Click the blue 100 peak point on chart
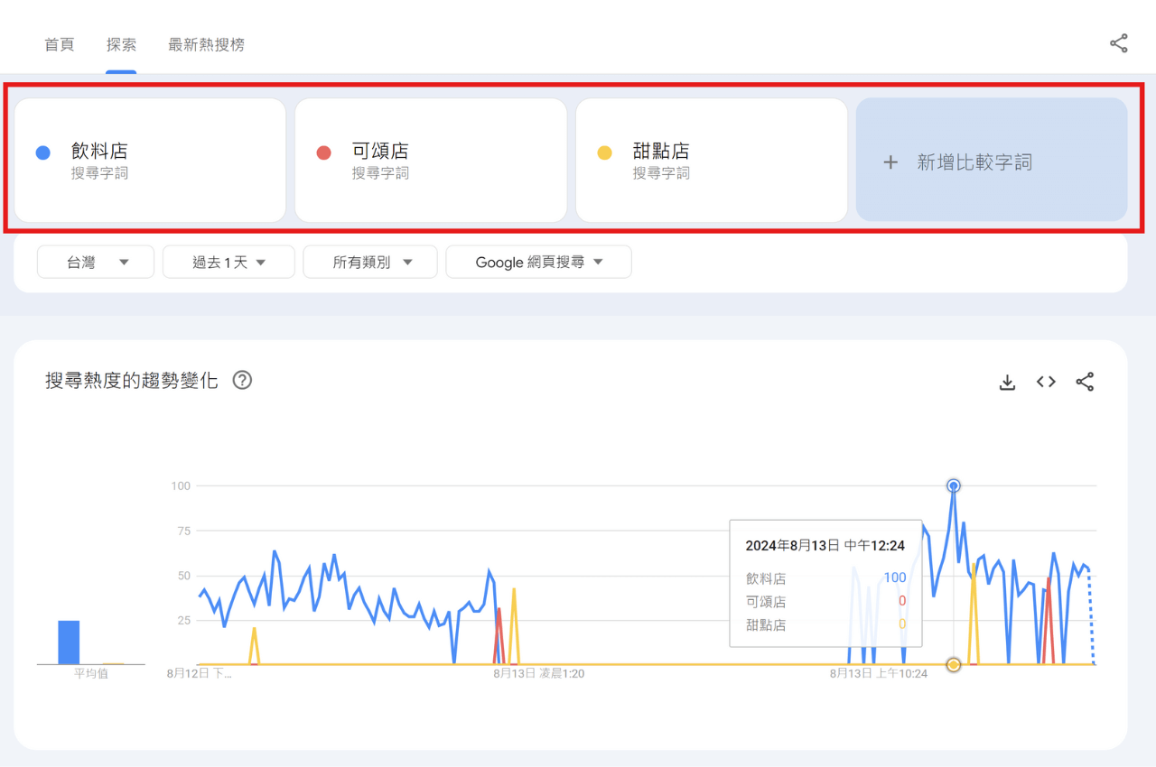 click(x=953, y=485)
